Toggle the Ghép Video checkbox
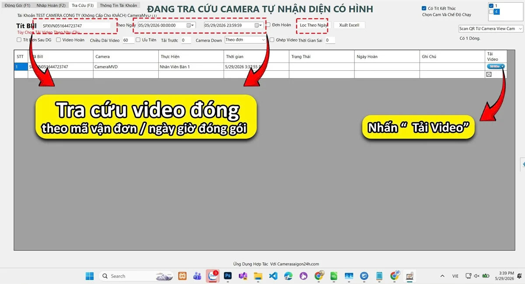 (272, 40)
